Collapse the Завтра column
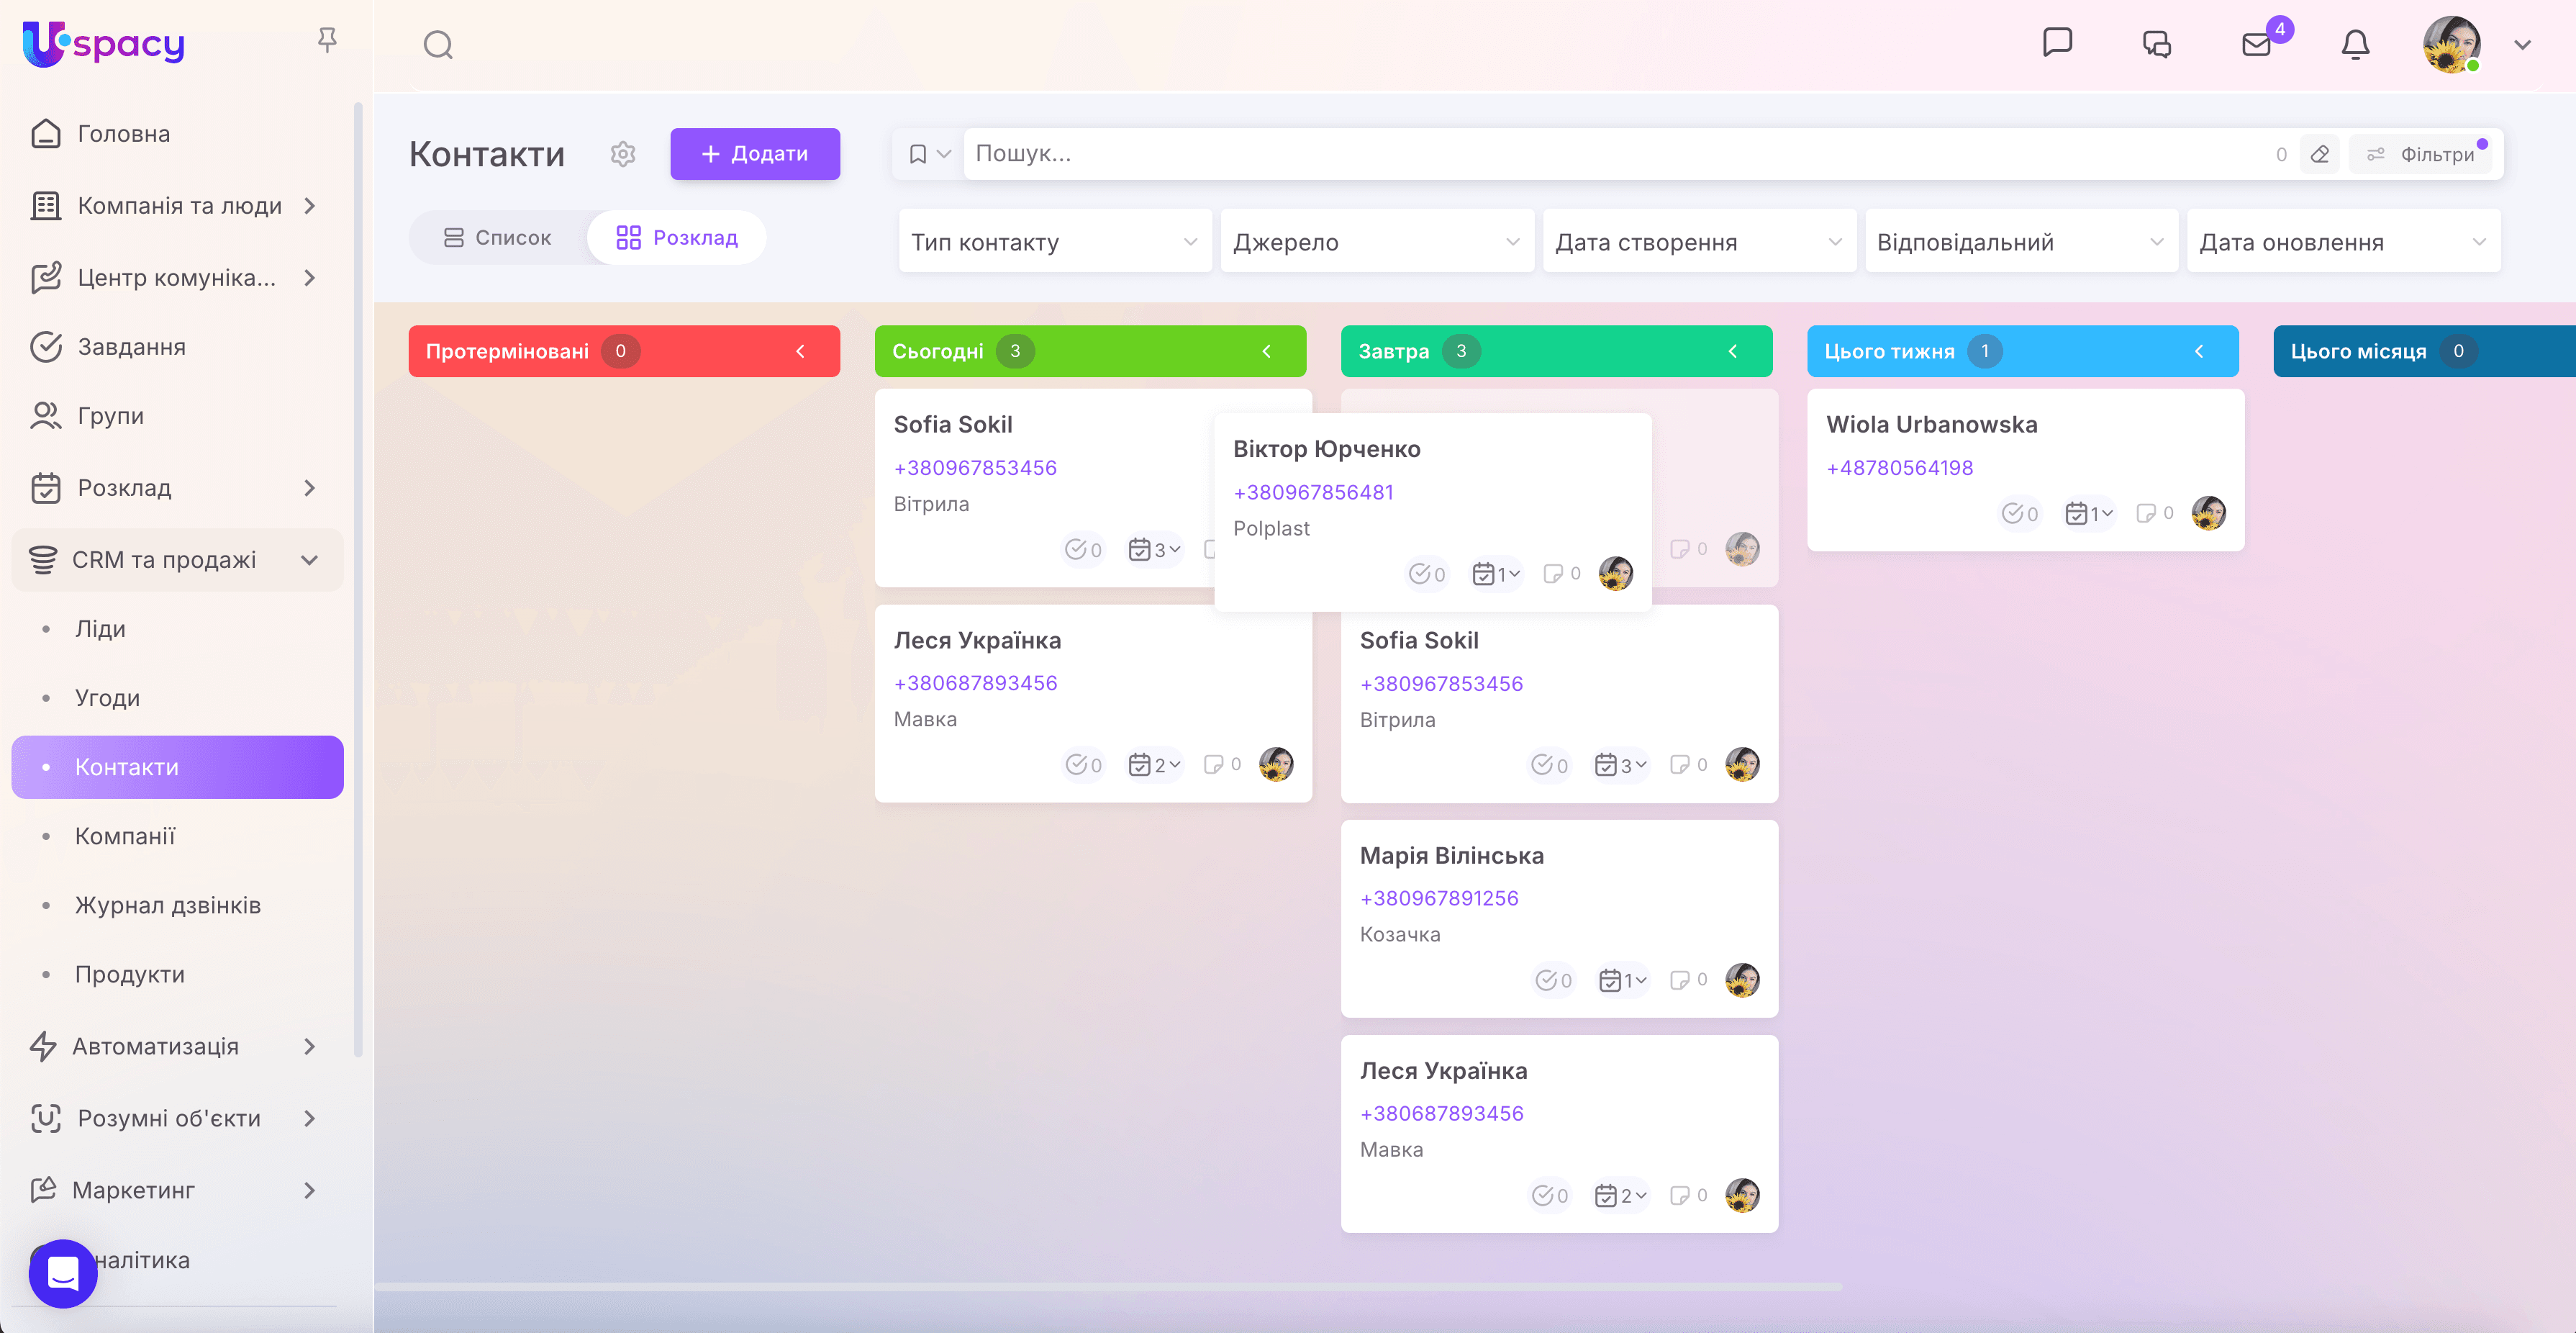This screenshot has height=1333, width=2576. point(1733,351)
